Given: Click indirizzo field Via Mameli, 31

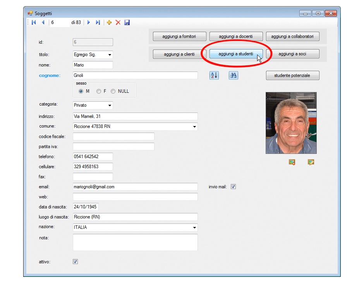Looking at the screenshot, I should [135, 116].
